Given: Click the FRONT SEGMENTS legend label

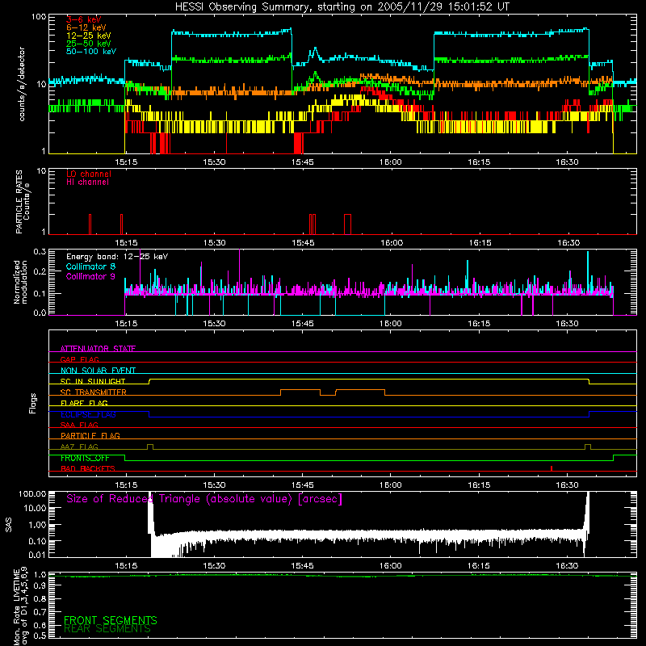Looking at the screenshot, I should click(x=111, y=620).
